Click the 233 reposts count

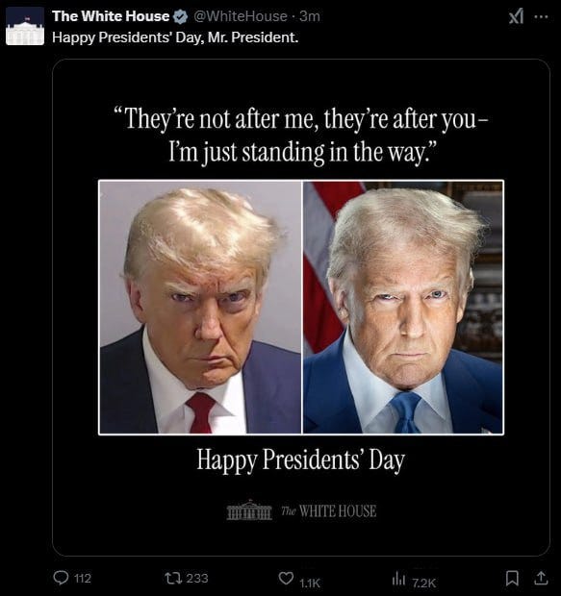[x=197, y=578]
